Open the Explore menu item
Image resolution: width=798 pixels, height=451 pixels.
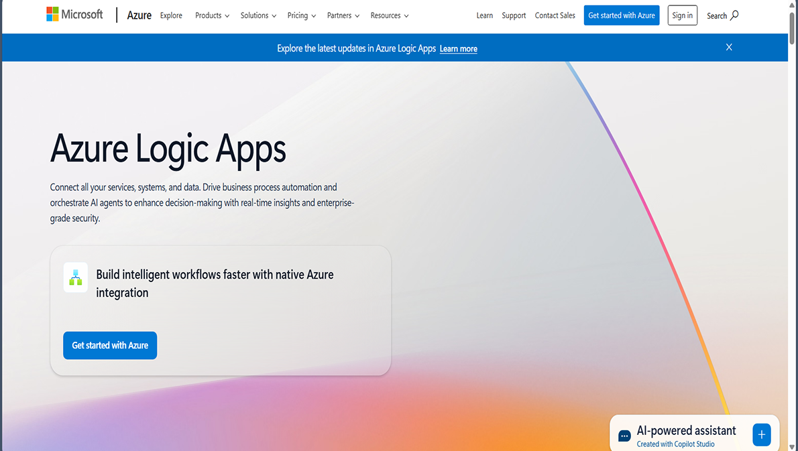171,15
